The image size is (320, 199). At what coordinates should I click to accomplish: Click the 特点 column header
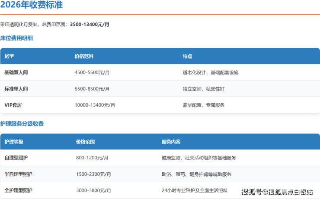[187, 56]
